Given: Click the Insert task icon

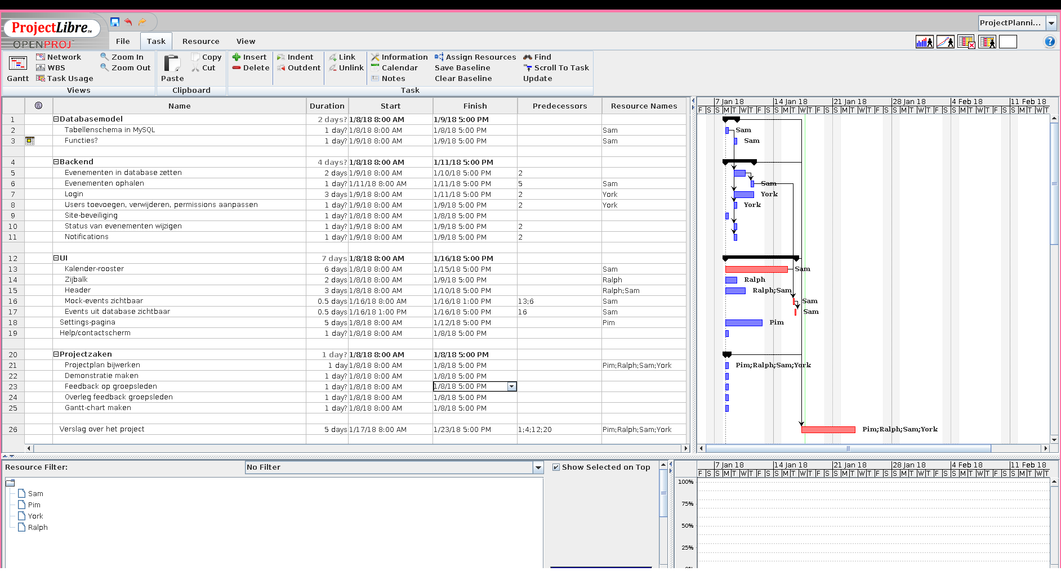Looking at the screenshot, I should (x=237, y=57).
